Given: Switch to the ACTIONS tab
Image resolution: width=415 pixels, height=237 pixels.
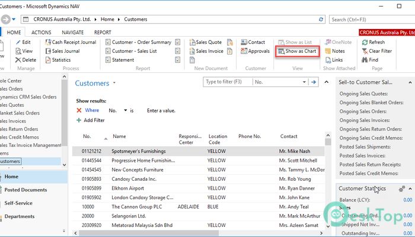Looking at the screenshot, I should pyautogui.click(x=41, y=32).
